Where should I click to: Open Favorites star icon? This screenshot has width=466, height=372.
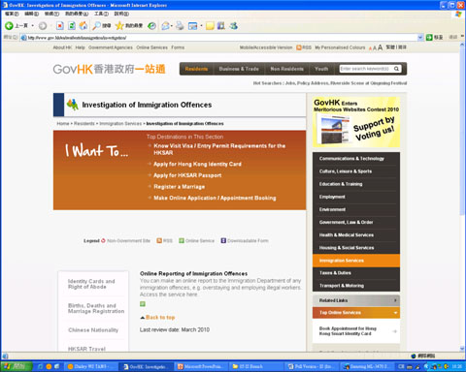click(119, 26)
